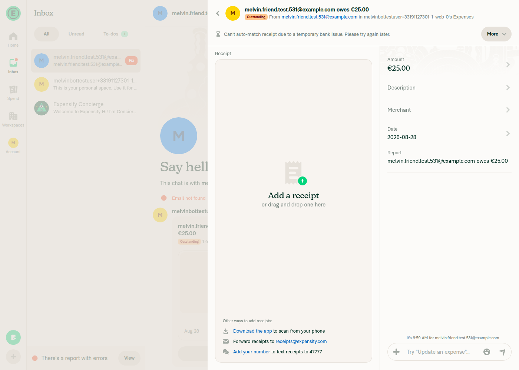Click the red dot next to Email not found
The image size is (519, 370).
[x=164, y=198]
